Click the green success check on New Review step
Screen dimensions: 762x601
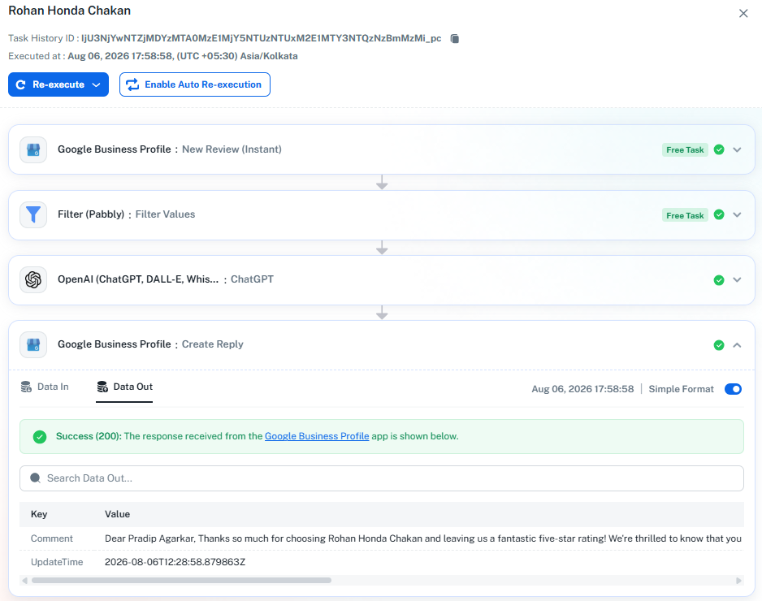(x=719, y=149)
